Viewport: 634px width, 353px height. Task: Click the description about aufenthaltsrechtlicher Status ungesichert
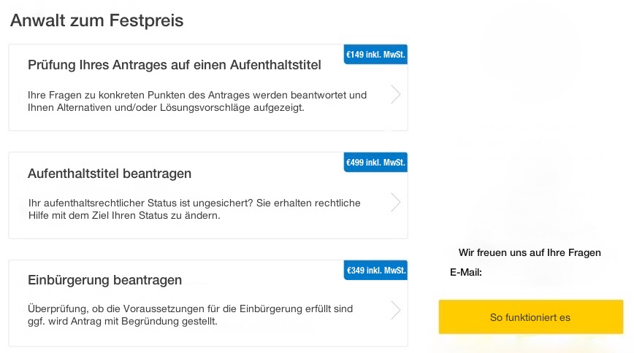click(194, 203)
